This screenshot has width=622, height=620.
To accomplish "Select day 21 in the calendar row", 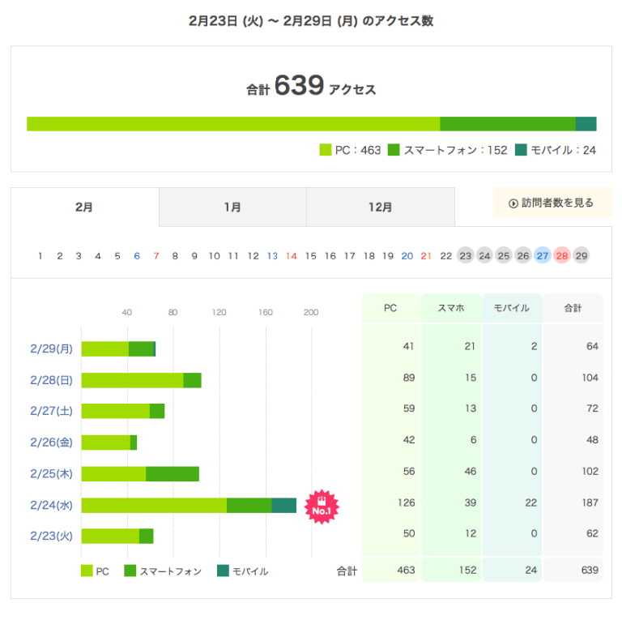I will tap(427, 256).
